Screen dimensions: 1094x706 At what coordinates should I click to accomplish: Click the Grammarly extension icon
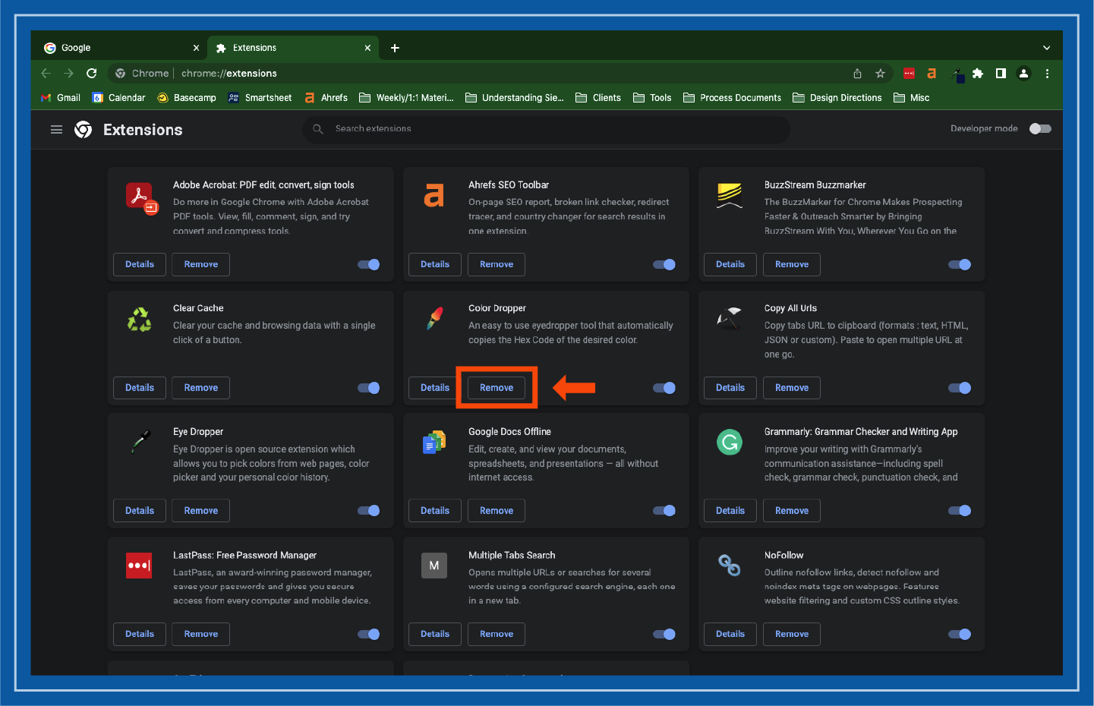pos(730,442)
